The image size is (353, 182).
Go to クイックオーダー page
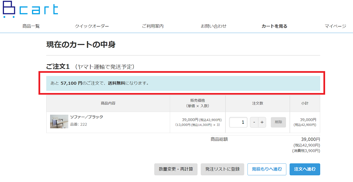(92, 26)
